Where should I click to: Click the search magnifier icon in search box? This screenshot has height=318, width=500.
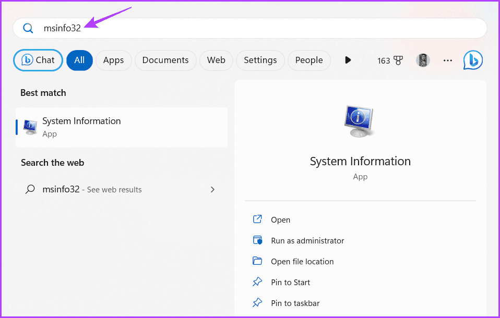coord(28,28)
